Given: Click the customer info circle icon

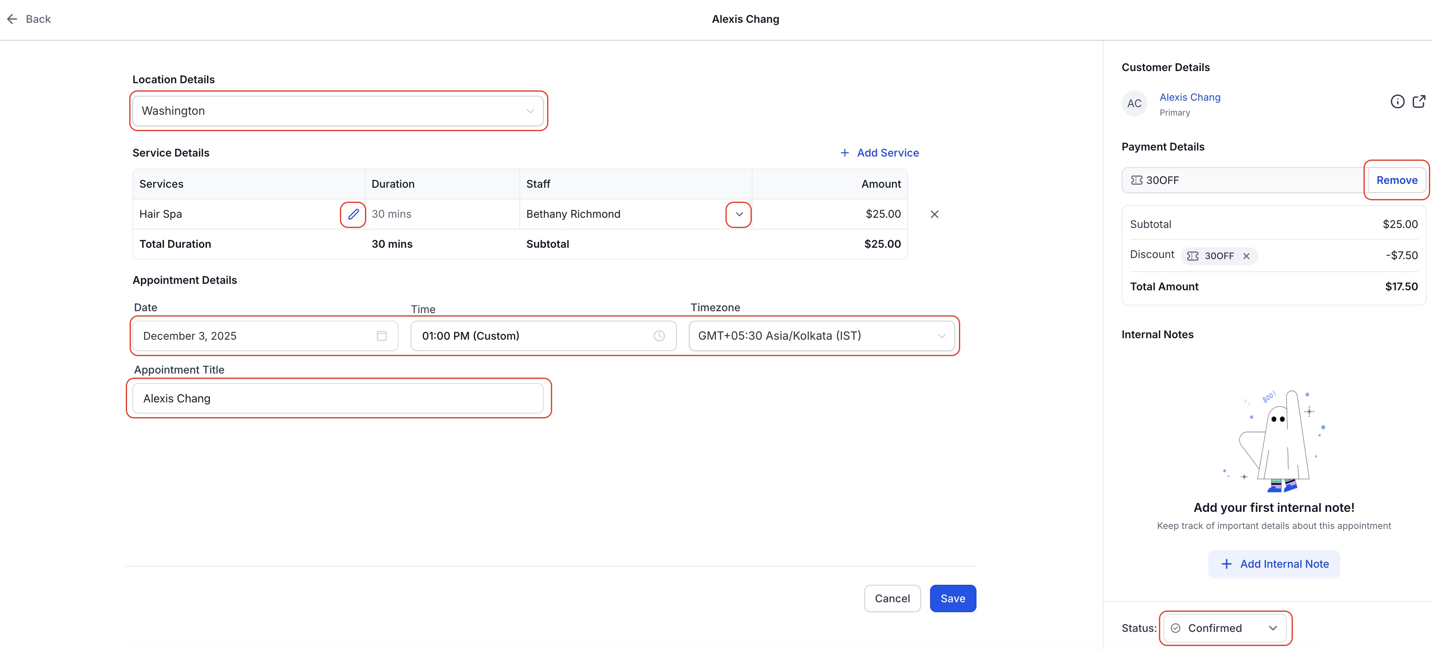Looking at the screenshot, I should 1397,102.
